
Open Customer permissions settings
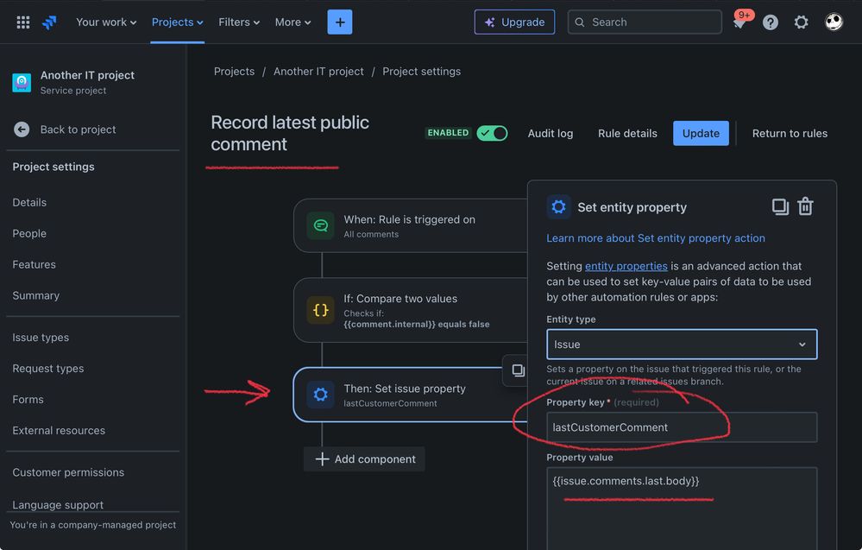(68, 472)
